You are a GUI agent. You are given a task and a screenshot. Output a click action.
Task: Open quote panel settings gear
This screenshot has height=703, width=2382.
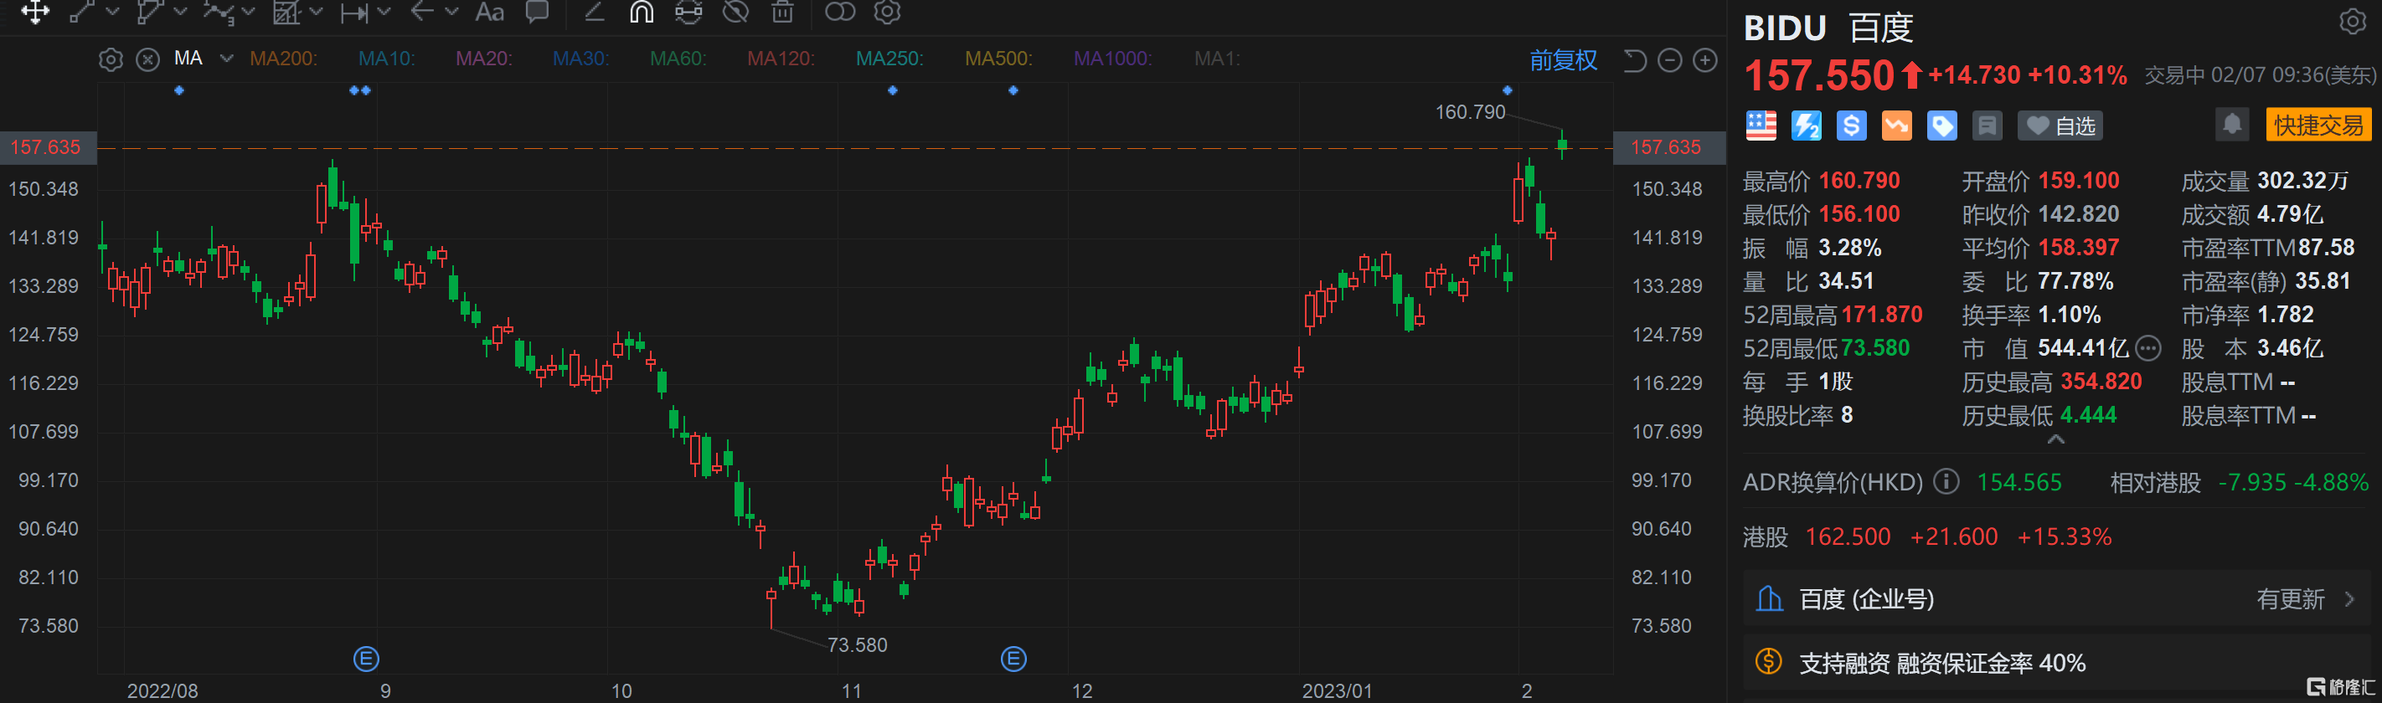point(2353,21)
